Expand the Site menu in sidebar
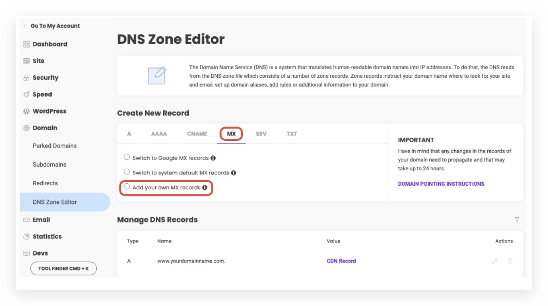Image resolution: width=548 pixels, height=306 pixels. tap(38, 61)
